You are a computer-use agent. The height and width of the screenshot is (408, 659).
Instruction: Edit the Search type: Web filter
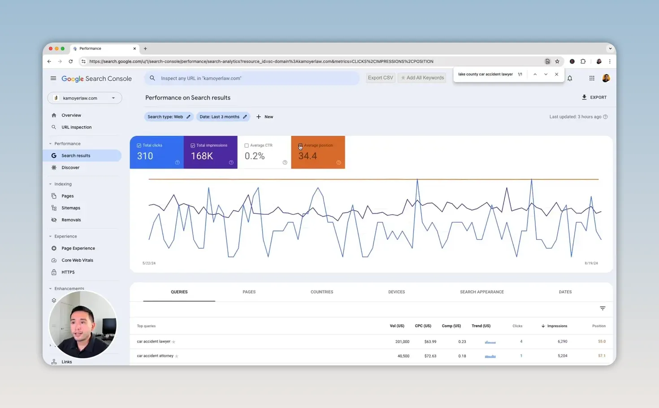(169, 117)
